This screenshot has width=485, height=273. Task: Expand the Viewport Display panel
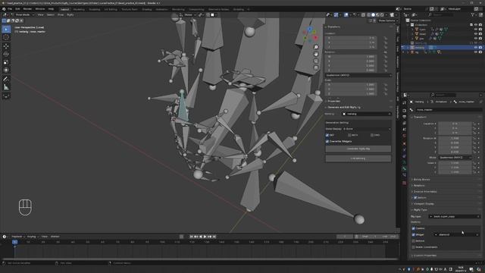(424, 204)
